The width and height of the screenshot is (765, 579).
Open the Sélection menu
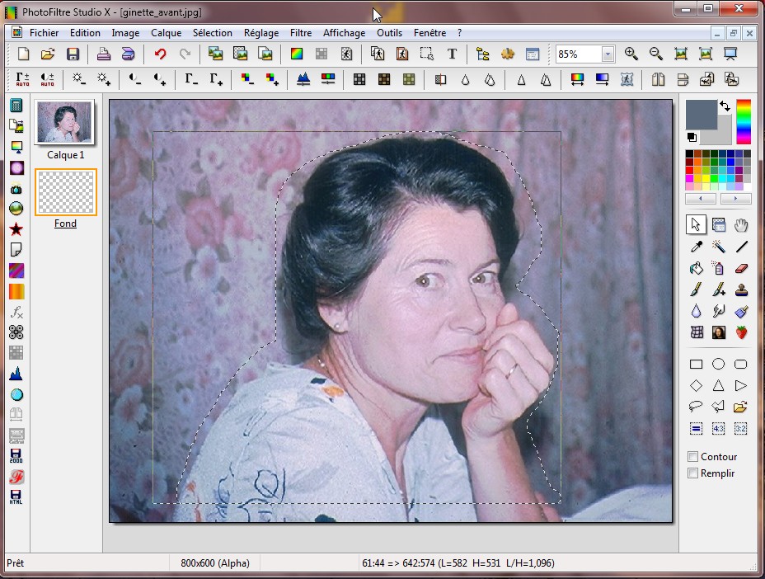(x=212, y=33)
